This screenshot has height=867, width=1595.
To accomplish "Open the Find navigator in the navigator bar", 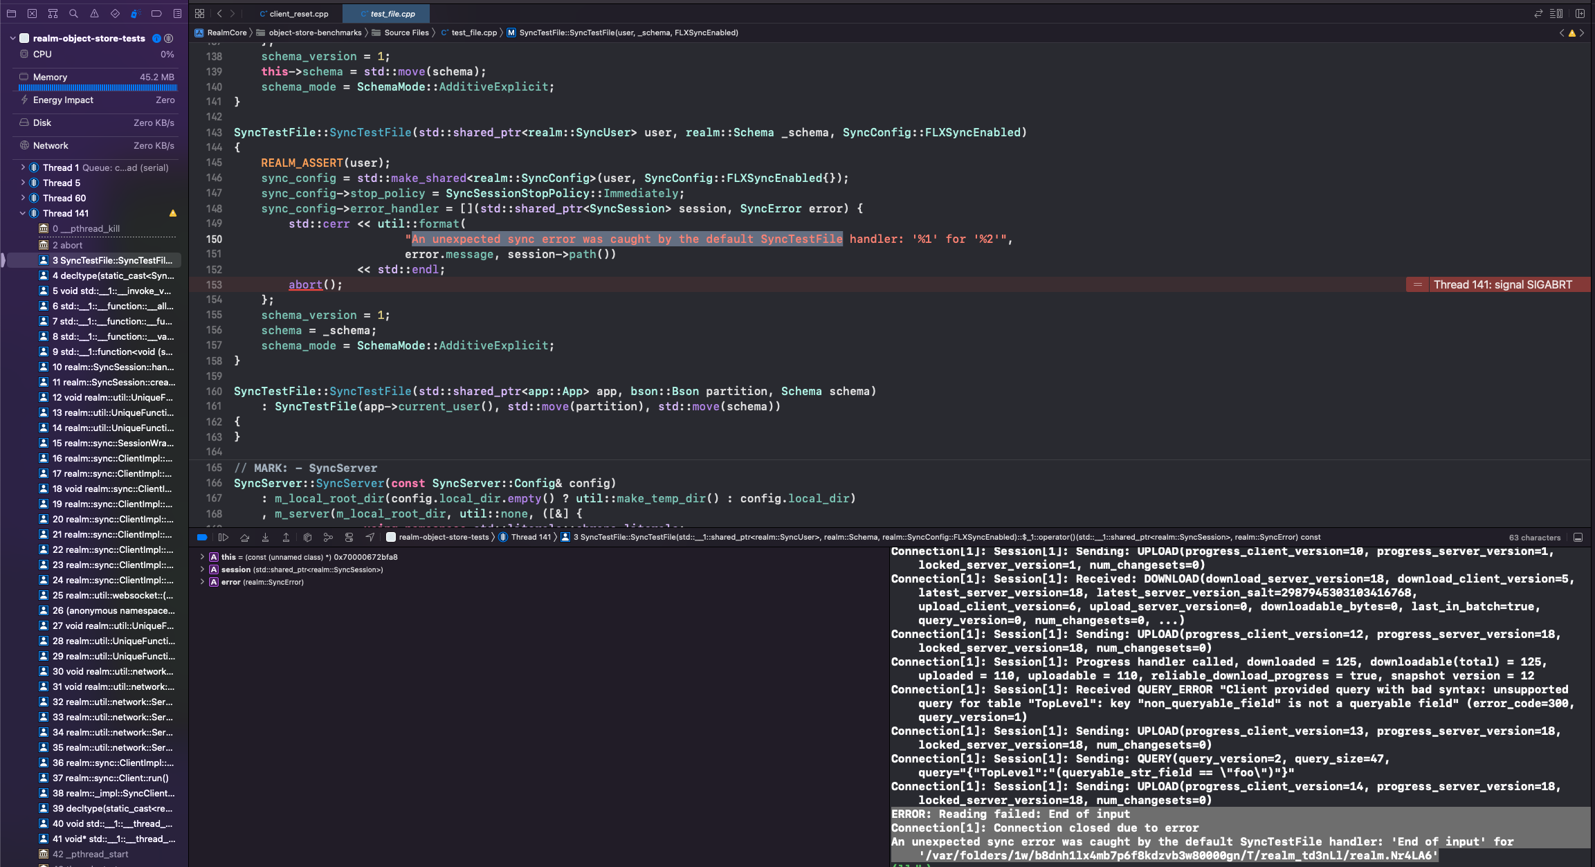I will click(x=73, y=13).
